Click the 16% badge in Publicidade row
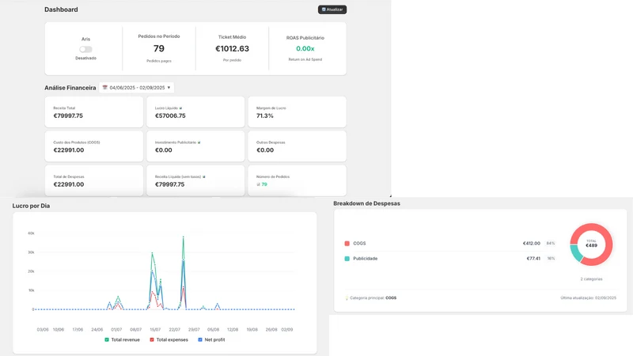Screen dimensions: 633x356 tap(551, 259)
